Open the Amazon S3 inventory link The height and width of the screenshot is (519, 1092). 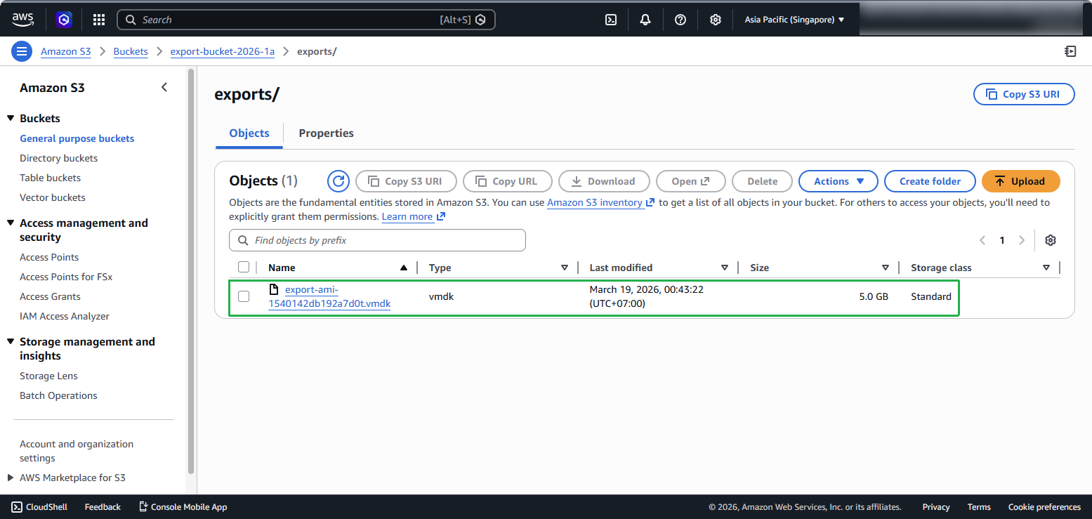pyautogui.click(x=600, y=202)
